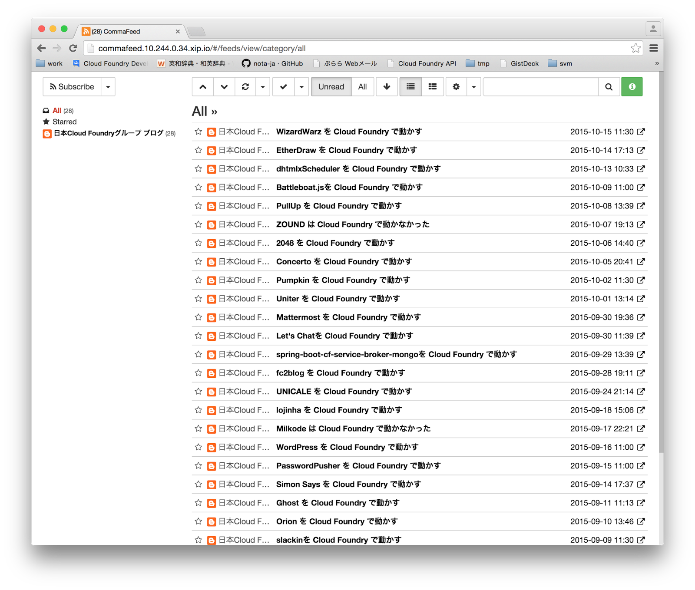The width and height of the screenshot is (695, 590).
Task: Open Concerto entry via external link icon
Action: [641, 261]
